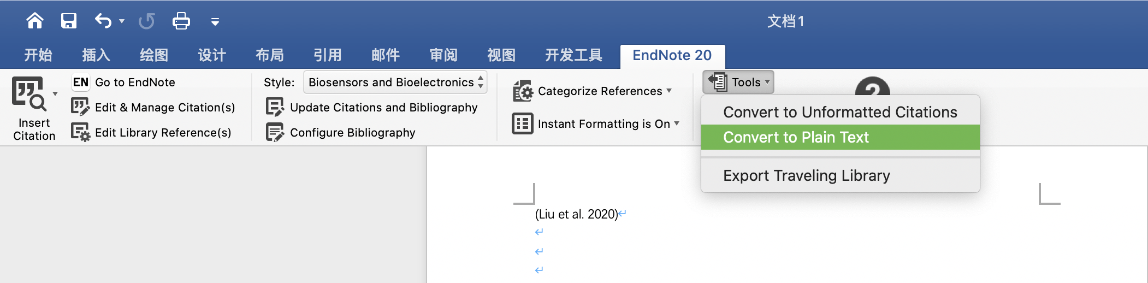Open the Style dropdown showing Biosensors and Bioelectronics
The image size is (1148, 283).
[395, 82]
